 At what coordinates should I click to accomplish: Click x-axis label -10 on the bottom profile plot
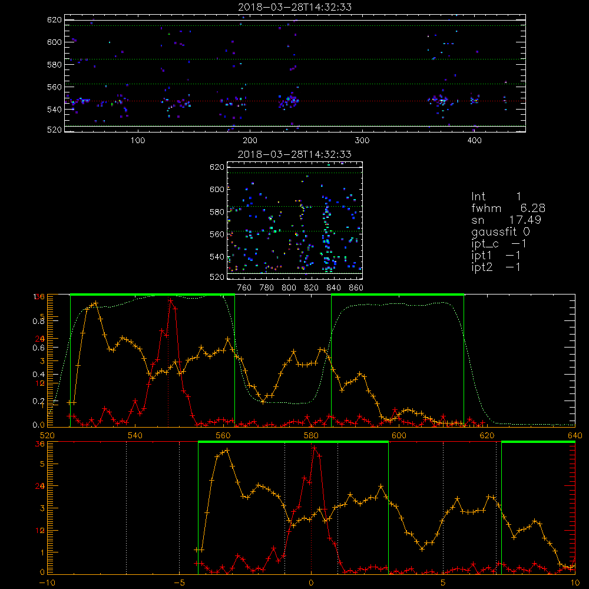click(x=47, y=583)
